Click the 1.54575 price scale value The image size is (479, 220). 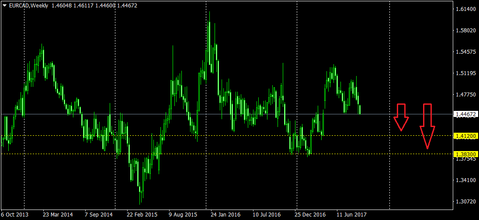(x=465, y=52)
